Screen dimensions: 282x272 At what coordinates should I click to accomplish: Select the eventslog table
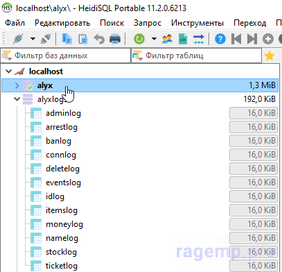click(x=63, y=182)
